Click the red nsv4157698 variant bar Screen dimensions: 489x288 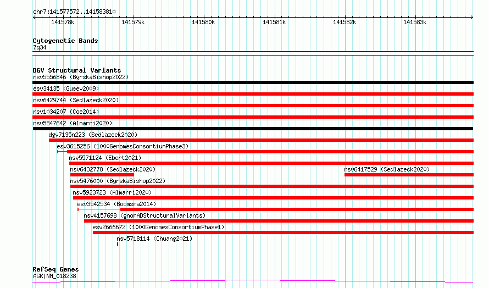coord(279,221)
